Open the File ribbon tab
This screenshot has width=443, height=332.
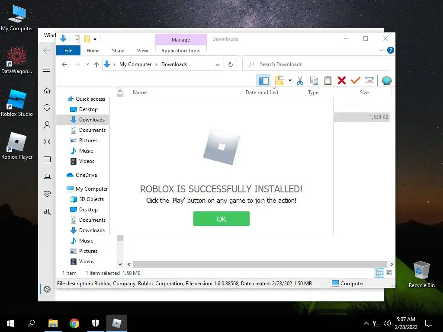(x=68, y=51)
